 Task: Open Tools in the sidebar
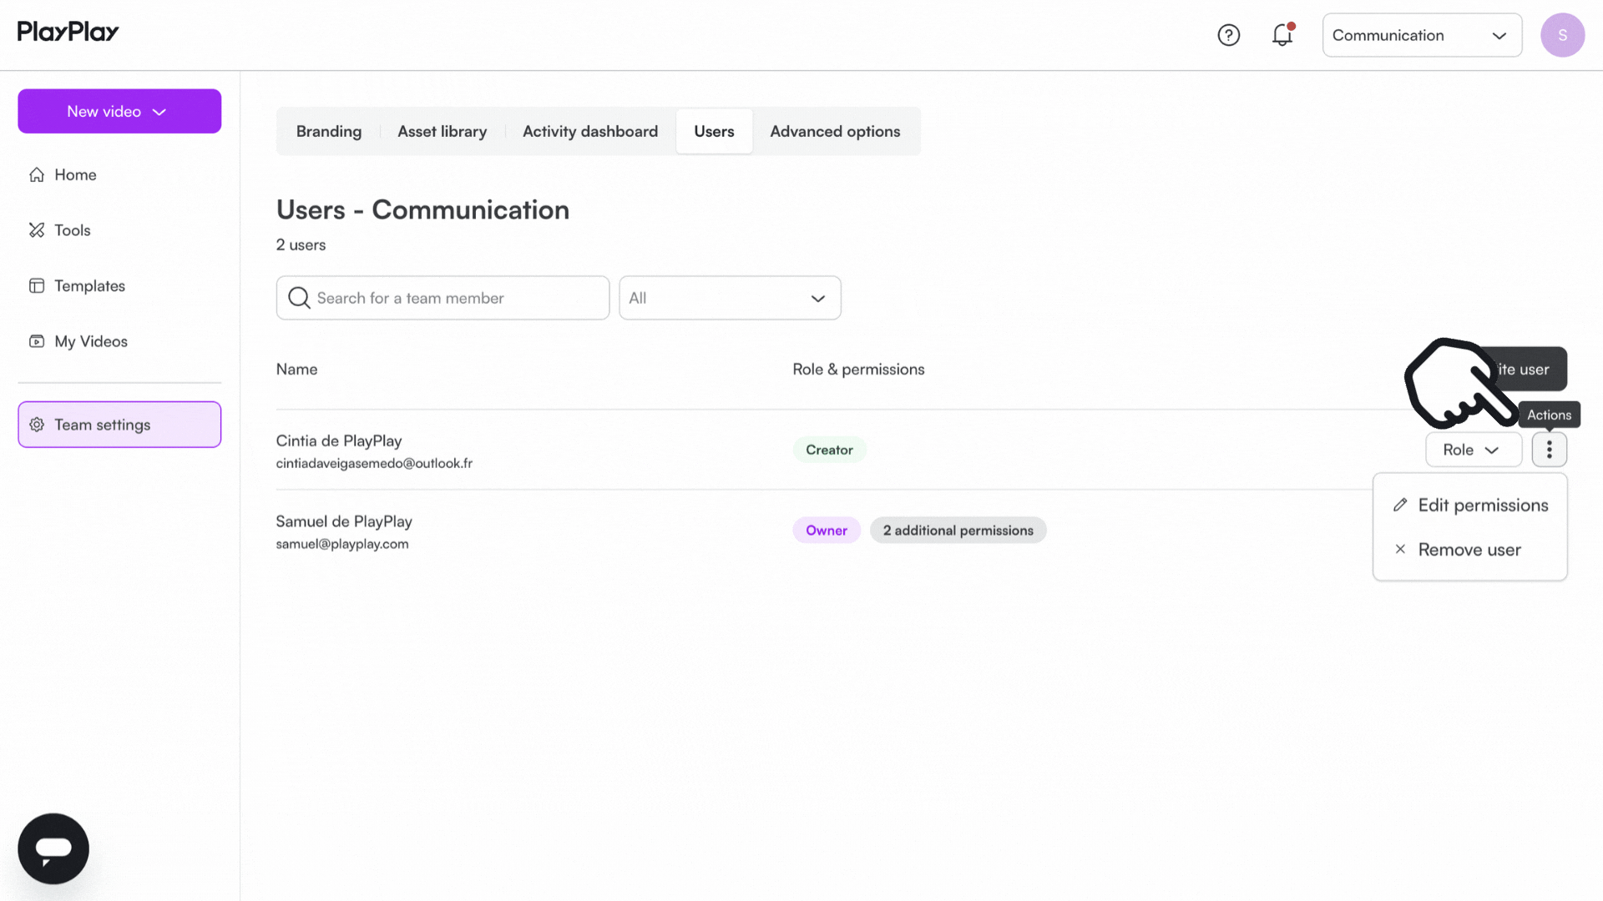click(72, 230)
